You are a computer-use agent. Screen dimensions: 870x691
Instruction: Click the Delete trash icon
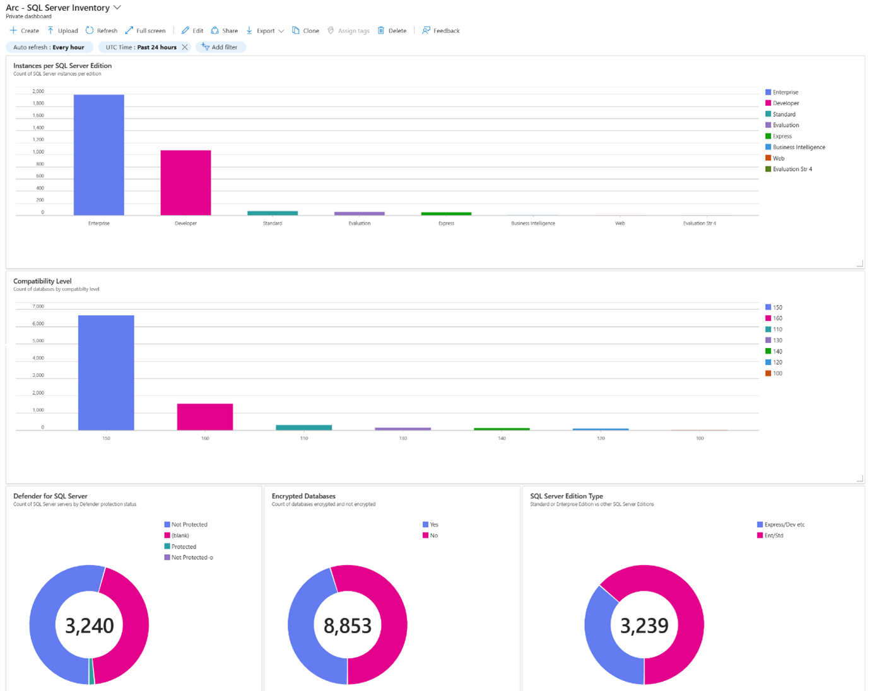click(x=381, y=30)
